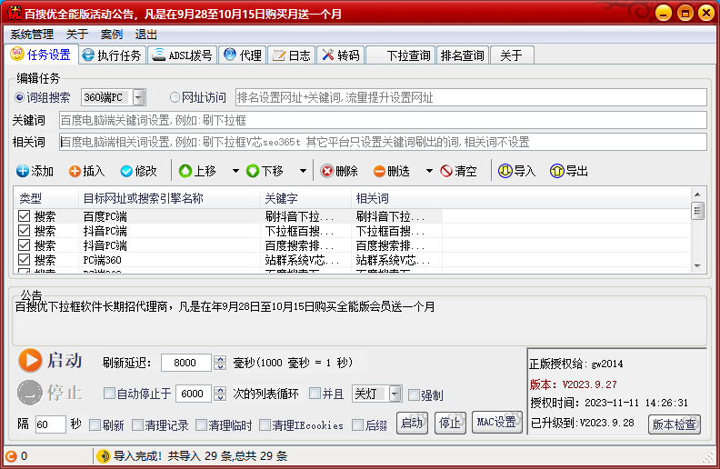Enable the 清理临时 checkbox
The height and width of the screenshot is (469, 720).
click(x=201, y=425)
